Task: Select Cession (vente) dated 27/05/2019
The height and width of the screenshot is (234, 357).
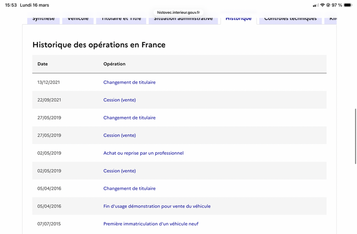Action: (x=120, y=135)
